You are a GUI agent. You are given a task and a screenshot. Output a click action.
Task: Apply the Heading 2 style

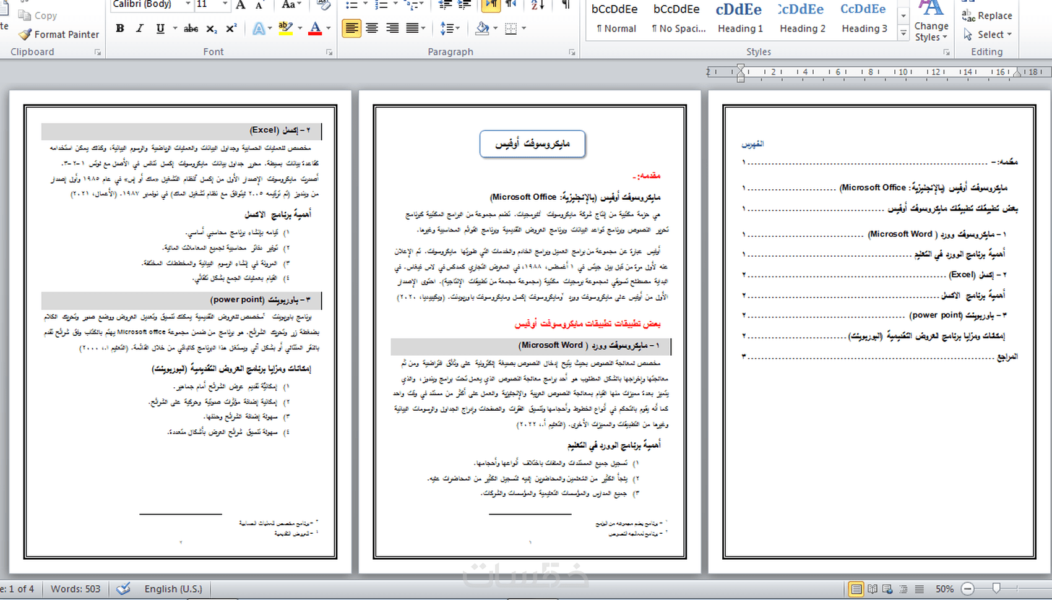[802, 19]
